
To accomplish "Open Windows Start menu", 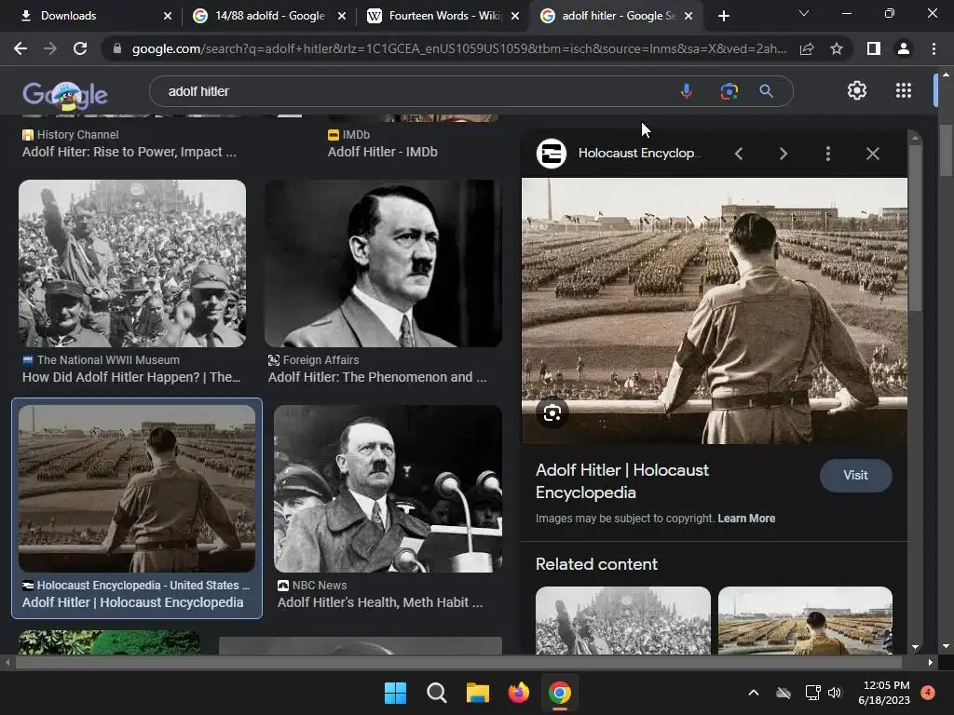I will coord(395,693).
